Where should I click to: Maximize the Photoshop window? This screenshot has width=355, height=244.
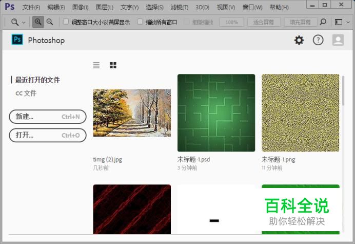[325, 5]
